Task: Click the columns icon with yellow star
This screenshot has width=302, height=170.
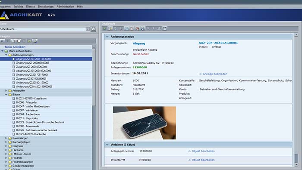Action: point(110,29)
